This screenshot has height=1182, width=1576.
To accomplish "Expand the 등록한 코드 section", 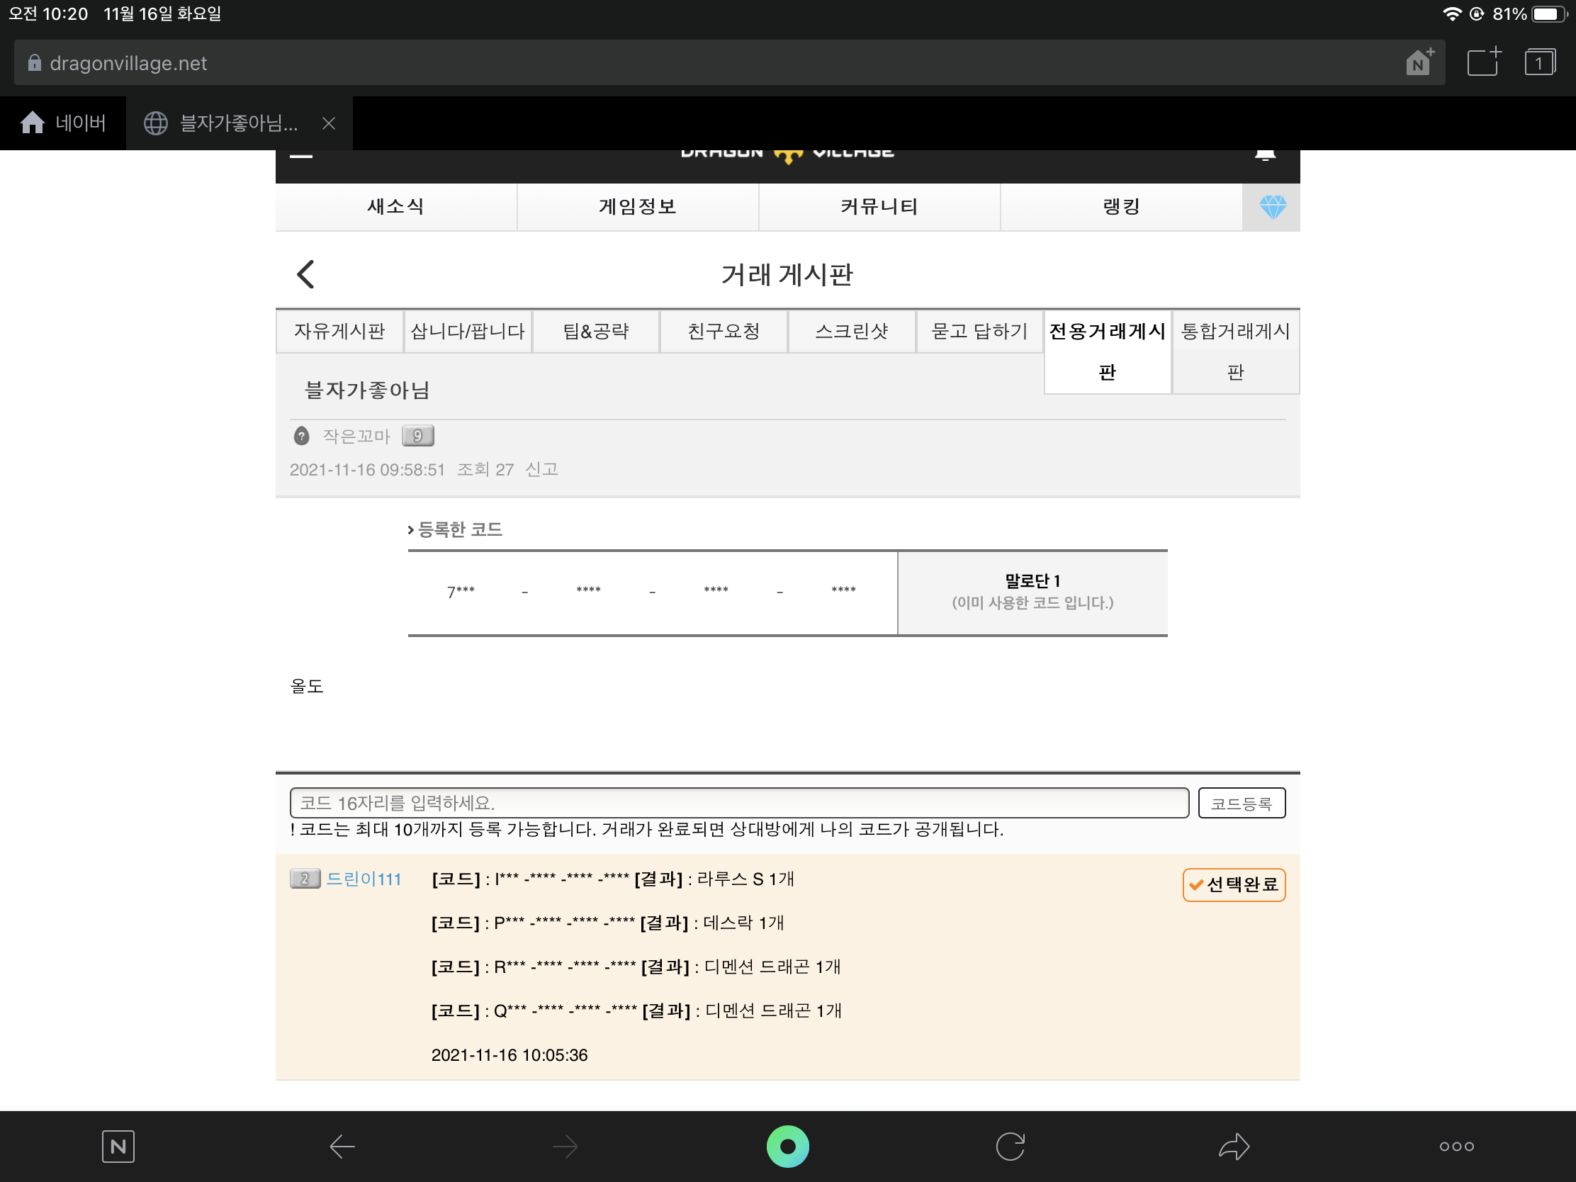I will tap(456, 529).
